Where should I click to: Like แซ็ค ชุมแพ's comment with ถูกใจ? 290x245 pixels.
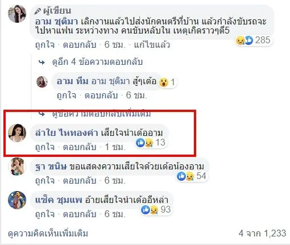pyautogui.click(x=45, y=214)
